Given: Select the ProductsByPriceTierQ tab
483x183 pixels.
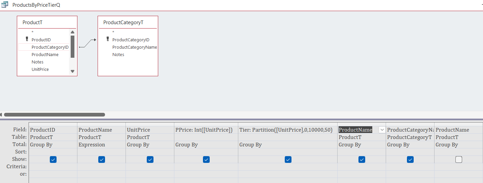Looking at the screenshot, I should (36, 5).
